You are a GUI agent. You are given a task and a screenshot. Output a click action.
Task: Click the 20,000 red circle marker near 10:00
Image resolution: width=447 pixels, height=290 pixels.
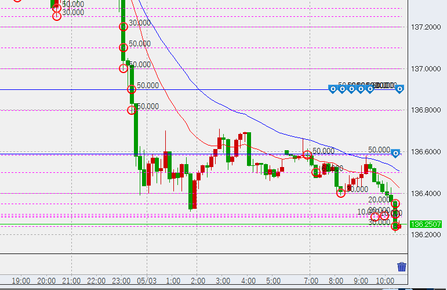pyautogui.click(x=396, y=204)
